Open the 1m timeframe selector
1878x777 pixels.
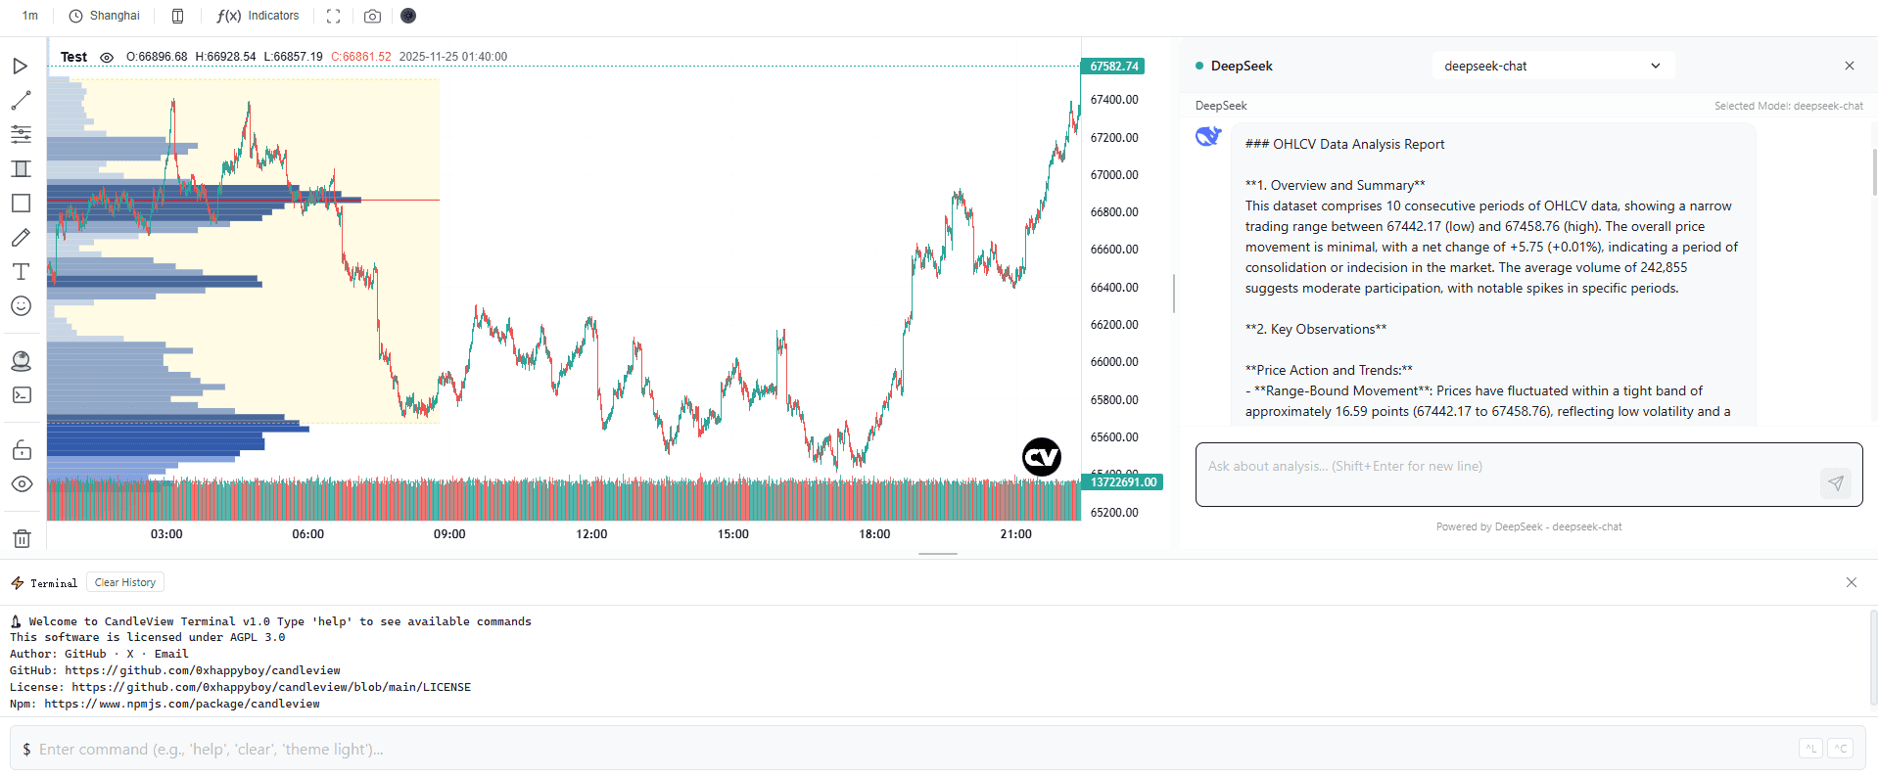[x=30, y=16]
